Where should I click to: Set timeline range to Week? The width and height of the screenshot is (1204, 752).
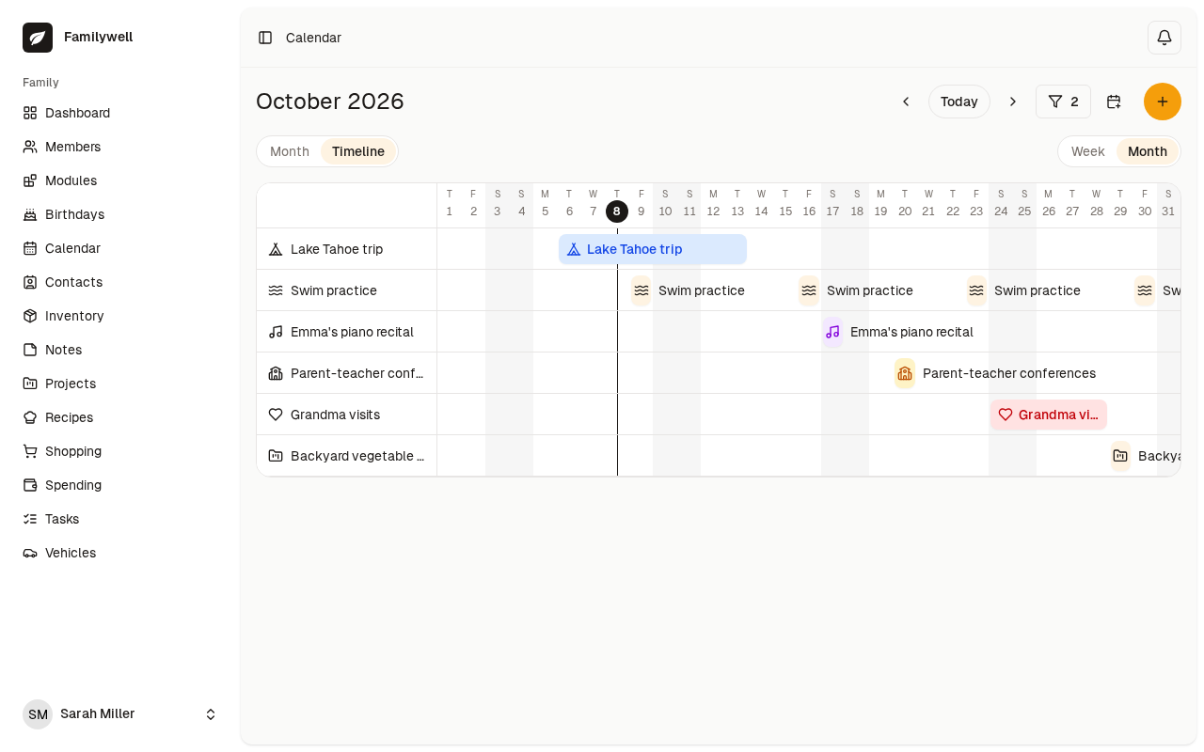[1088, 151]
